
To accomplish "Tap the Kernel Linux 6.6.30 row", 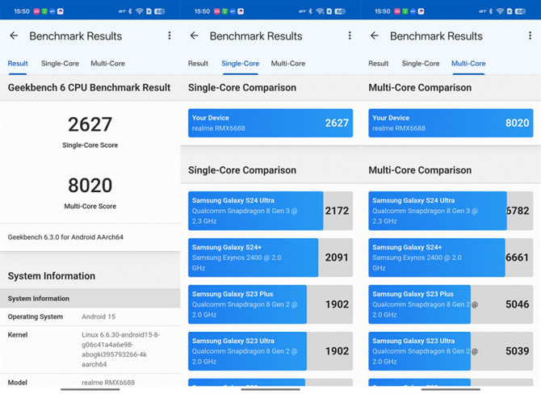I will pos(90,350).
